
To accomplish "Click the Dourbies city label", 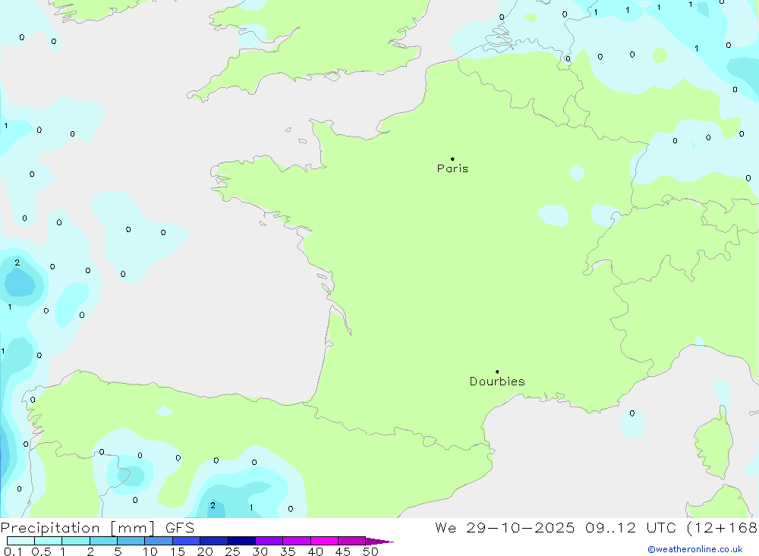I will (497, 382).
